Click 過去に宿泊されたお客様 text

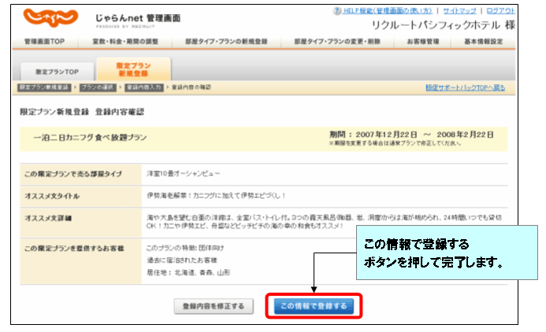click(x=182, y=260)
